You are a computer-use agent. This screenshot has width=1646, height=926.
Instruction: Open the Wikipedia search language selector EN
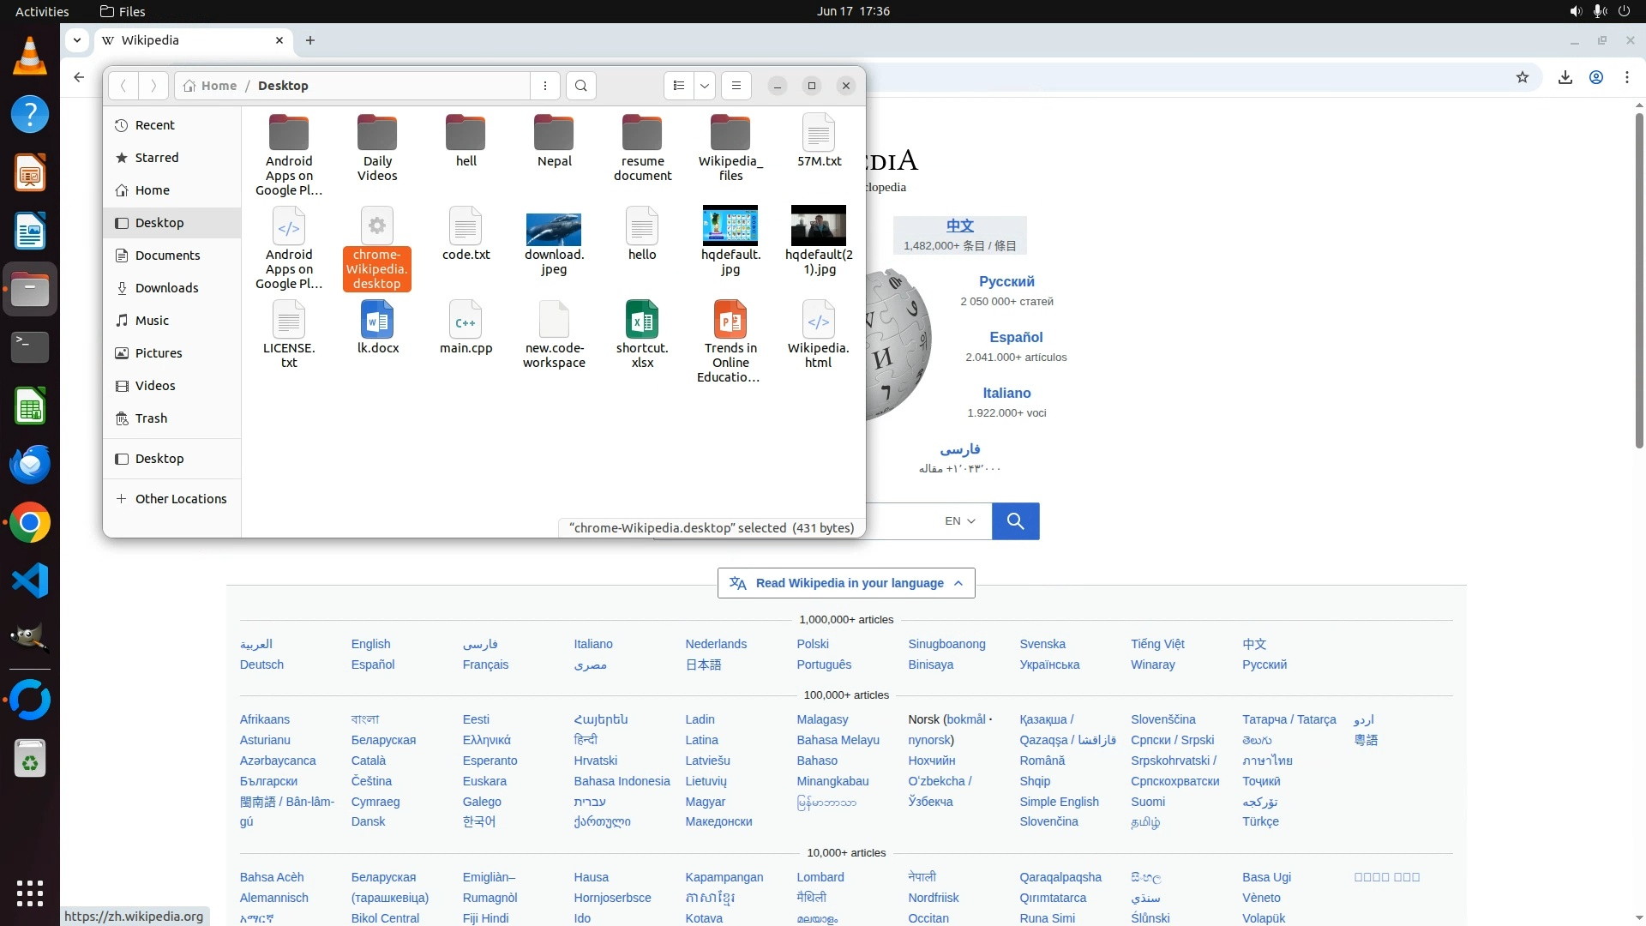960,521
